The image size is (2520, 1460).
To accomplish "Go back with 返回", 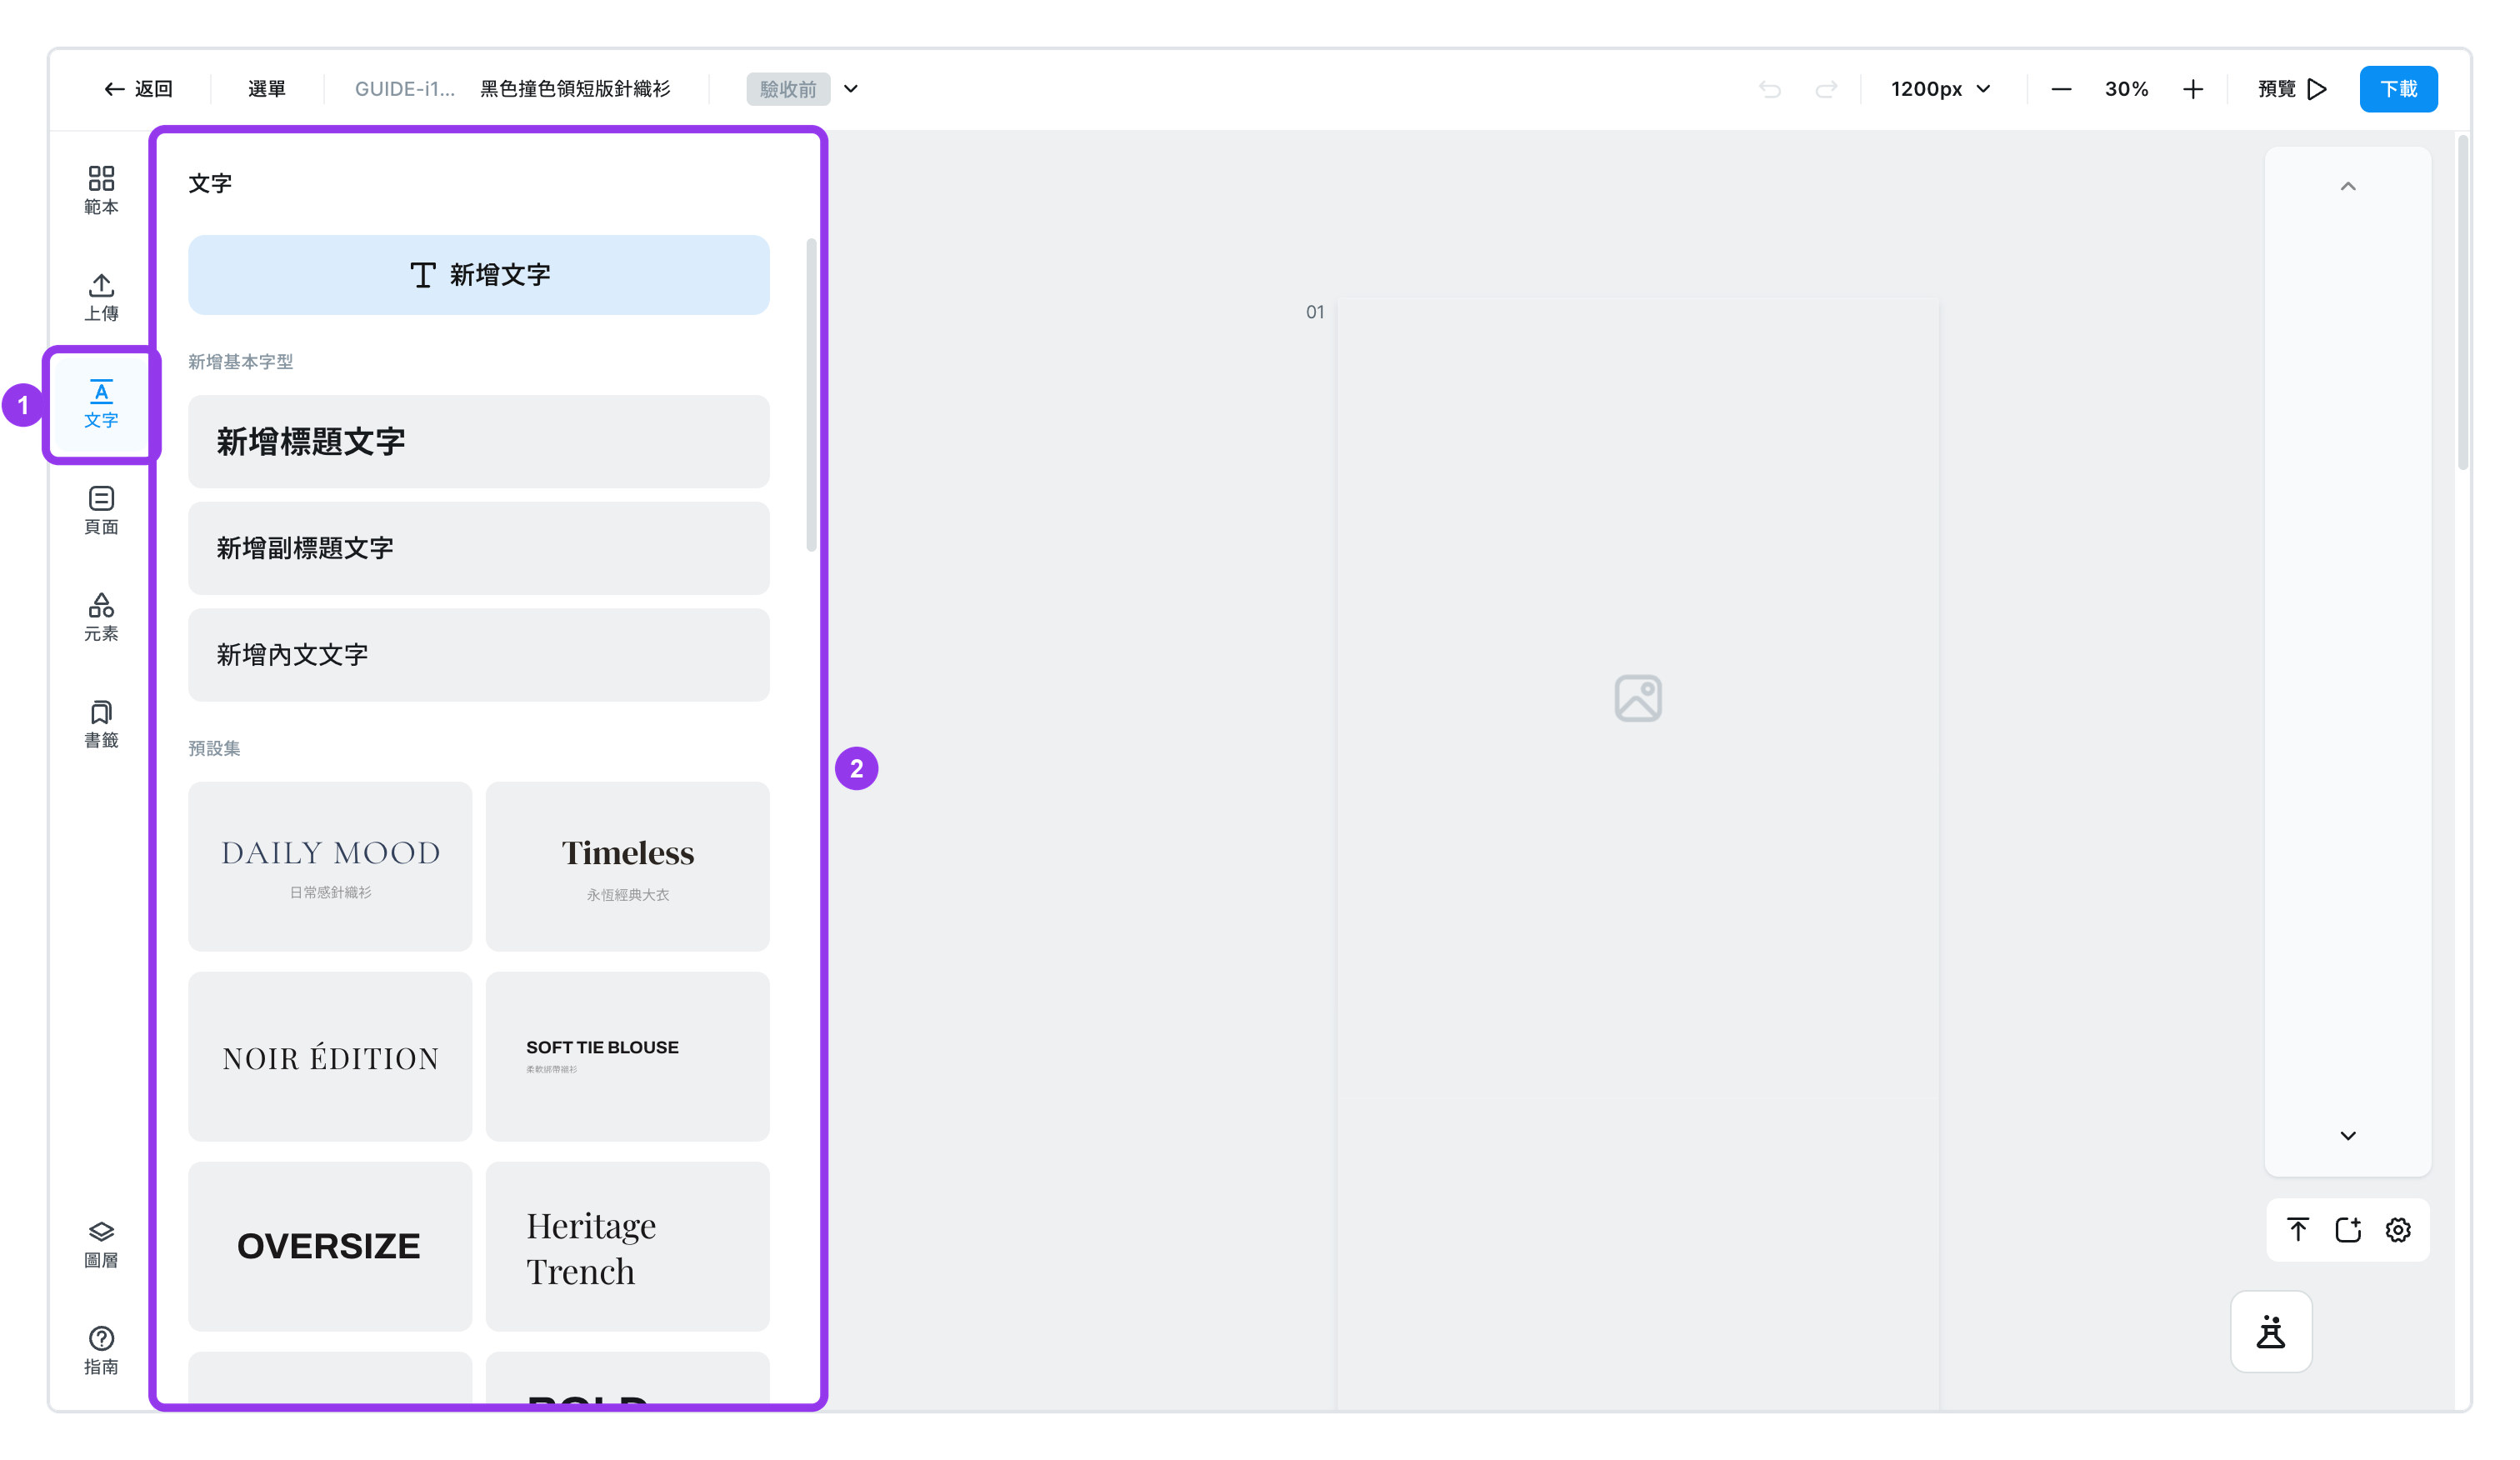I will [x=138, y=89].
